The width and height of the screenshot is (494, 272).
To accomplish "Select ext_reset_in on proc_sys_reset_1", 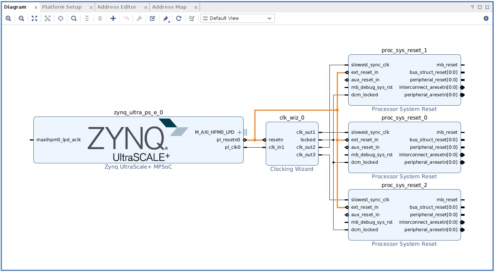I will click(365, 72).
